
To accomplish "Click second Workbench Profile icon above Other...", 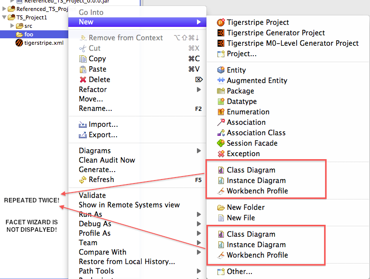I will click(x=221, y=255).
